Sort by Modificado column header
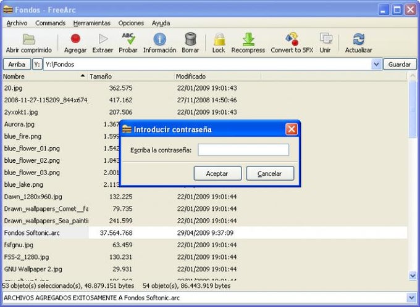This screenshot has width=420, height=307. coord(217,76)
